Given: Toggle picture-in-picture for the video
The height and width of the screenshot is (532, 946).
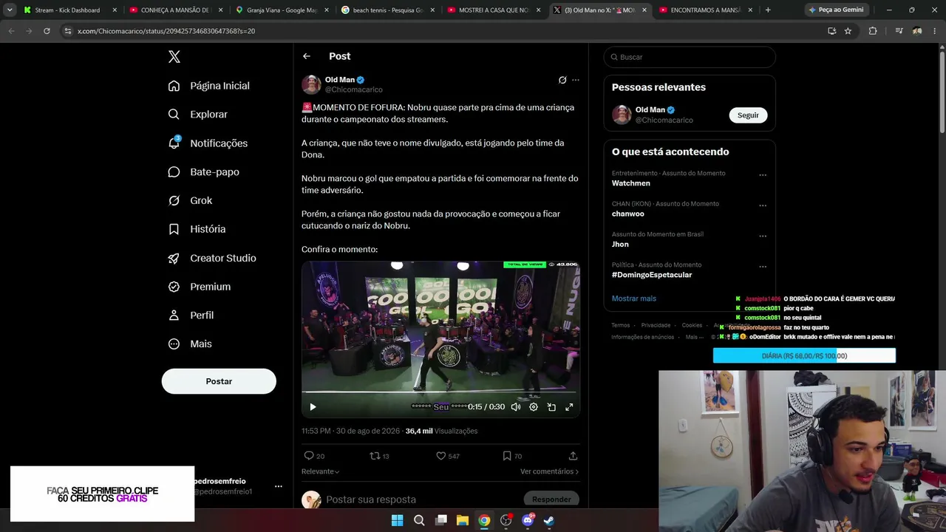Looking at the screenshot, I should pos(551,406).
